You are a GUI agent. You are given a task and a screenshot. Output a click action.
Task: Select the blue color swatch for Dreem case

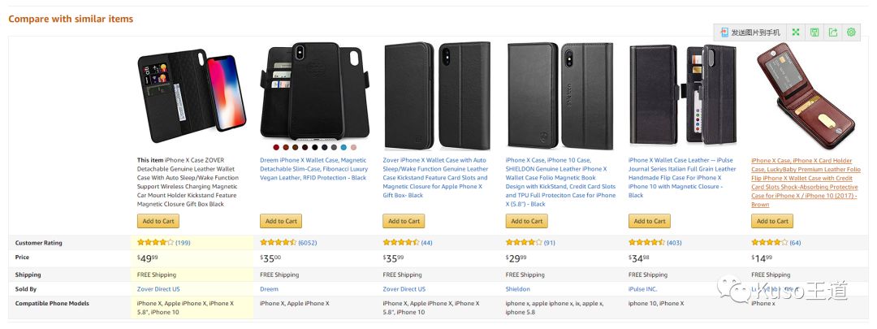click(343, 147)
